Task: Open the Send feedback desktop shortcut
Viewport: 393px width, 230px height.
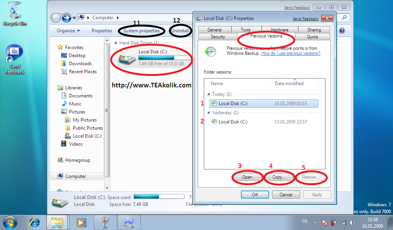Action: coord(15,59)
